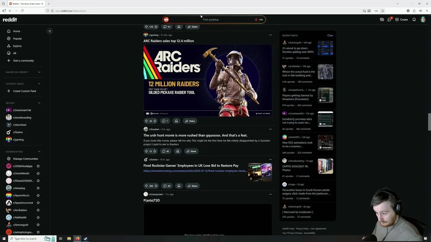This screenshot has height=242, width=431.
Task: Bookmark this page with star icon
Action: 383,11
